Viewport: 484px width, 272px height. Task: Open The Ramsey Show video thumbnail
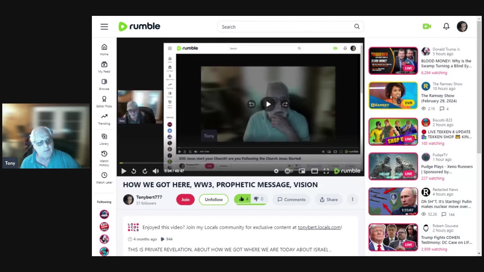click(x=393, y=96)
